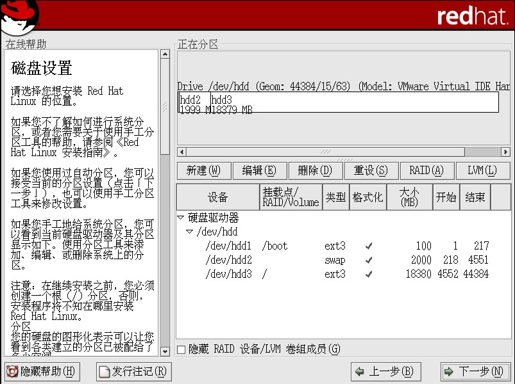Click the 44384 end cylinder value
Screen dimensions: 515x384
(x=476, y=274)
